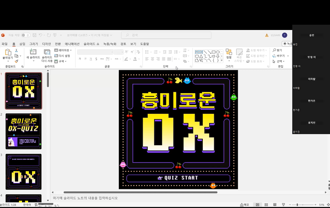Expand the Replace (바꾸기) dropdown arrow

(288, 56)
